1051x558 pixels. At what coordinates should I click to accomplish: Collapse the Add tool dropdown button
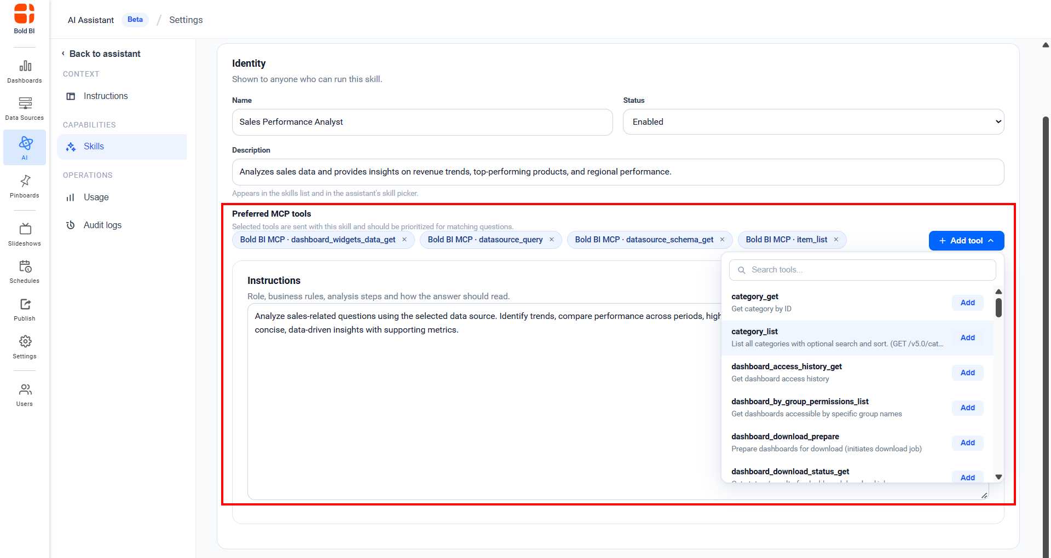pyautogui.click(x=966, y=241)
